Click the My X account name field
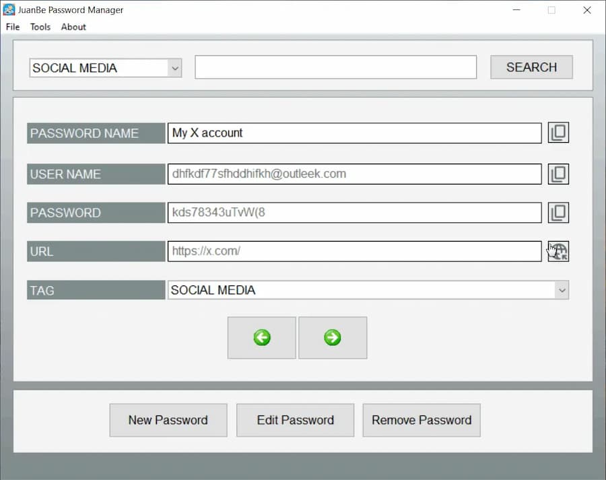This screenshot has width=606, height=480. (354, 133)
